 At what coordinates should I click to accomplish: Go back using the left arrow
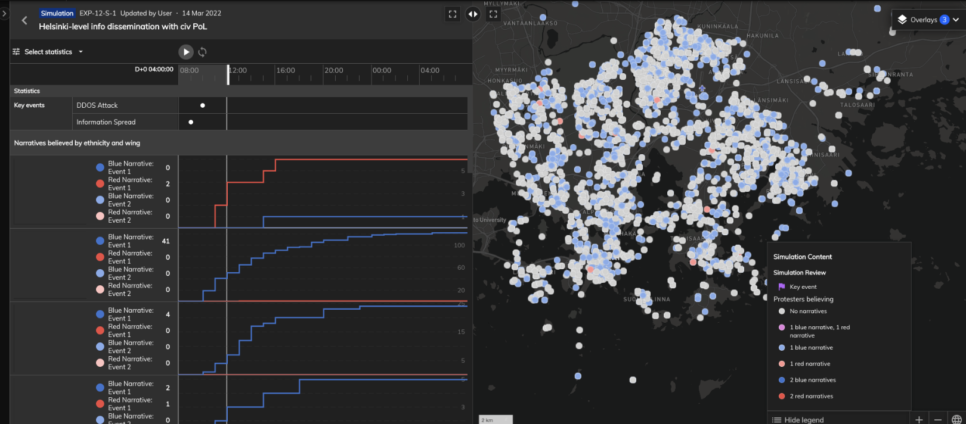24,20
